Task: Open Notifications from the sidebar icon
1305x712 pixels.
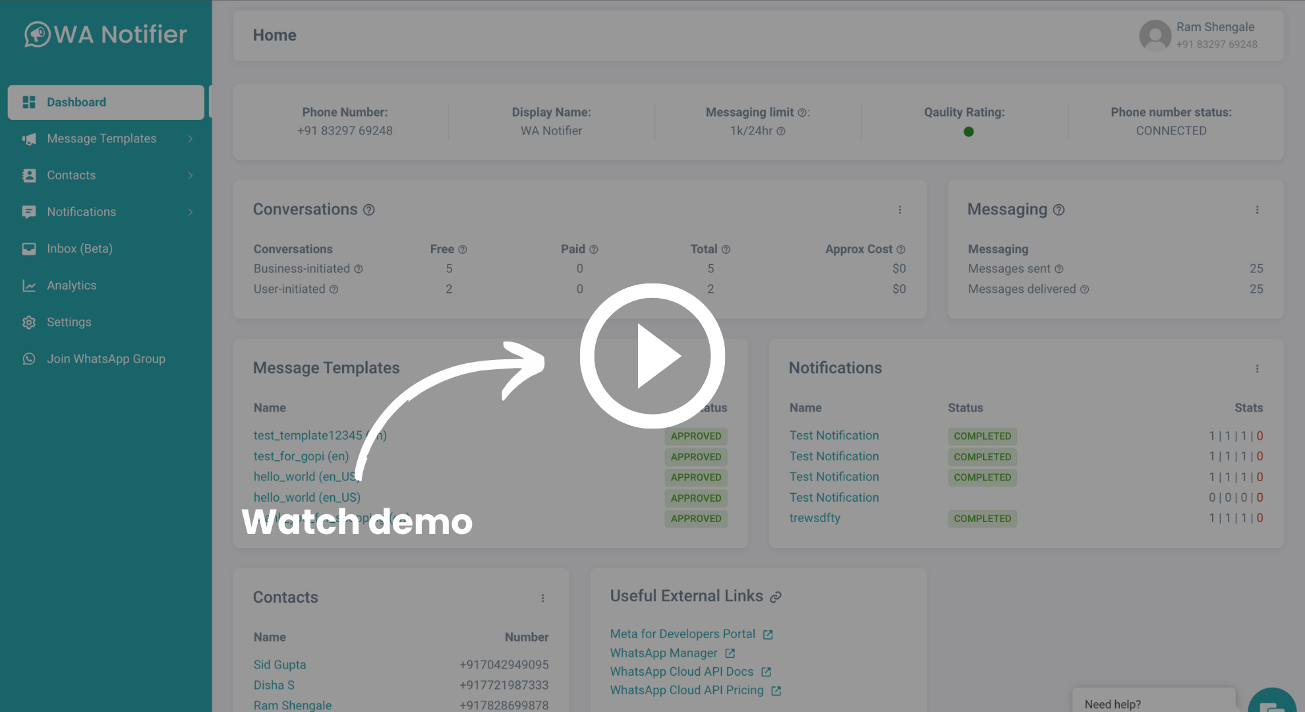Action: click(x=29, y=212)
